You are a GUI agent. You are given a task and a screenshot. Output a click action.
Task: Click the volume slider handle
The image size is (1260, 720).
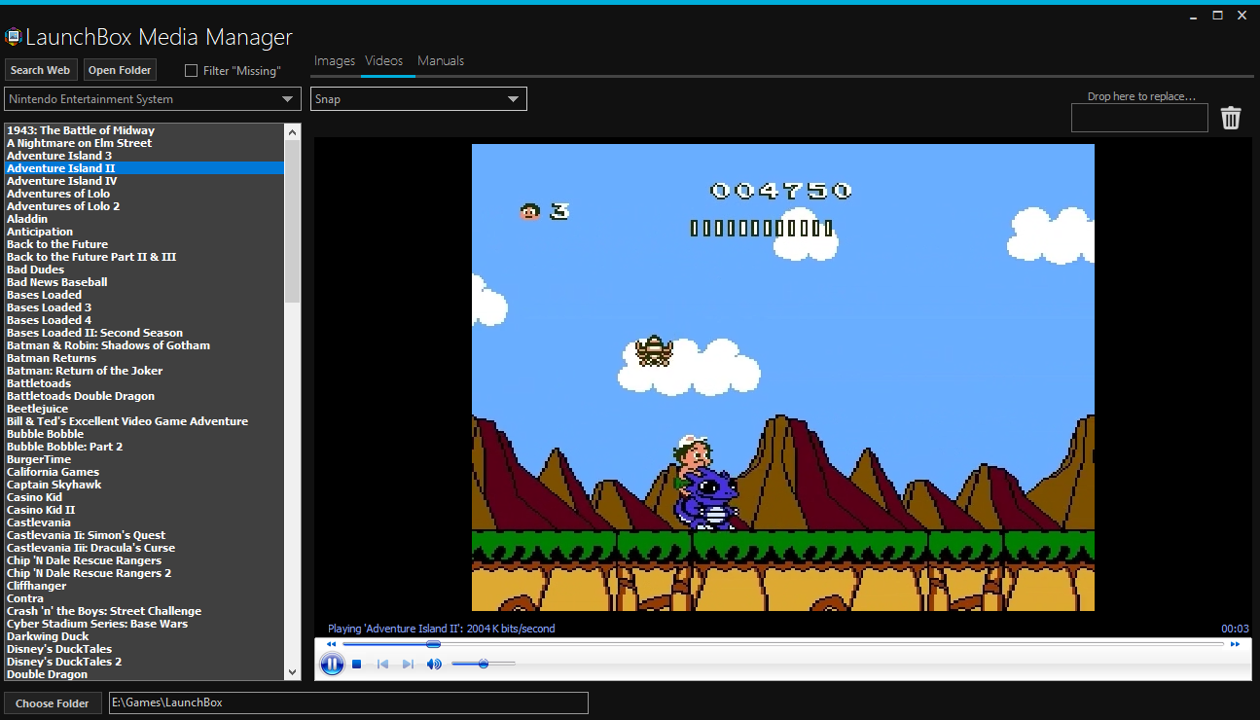[x=484, y=664]
